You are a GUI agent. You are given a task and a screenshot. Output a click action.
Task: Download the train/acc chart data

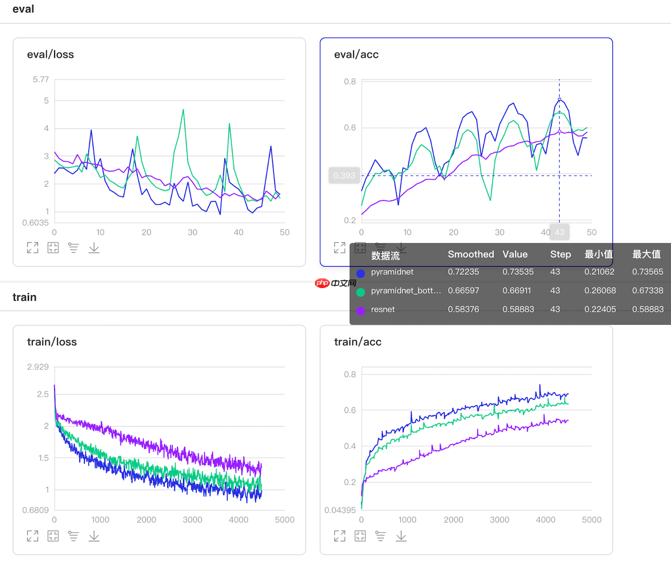pos(401,536)
